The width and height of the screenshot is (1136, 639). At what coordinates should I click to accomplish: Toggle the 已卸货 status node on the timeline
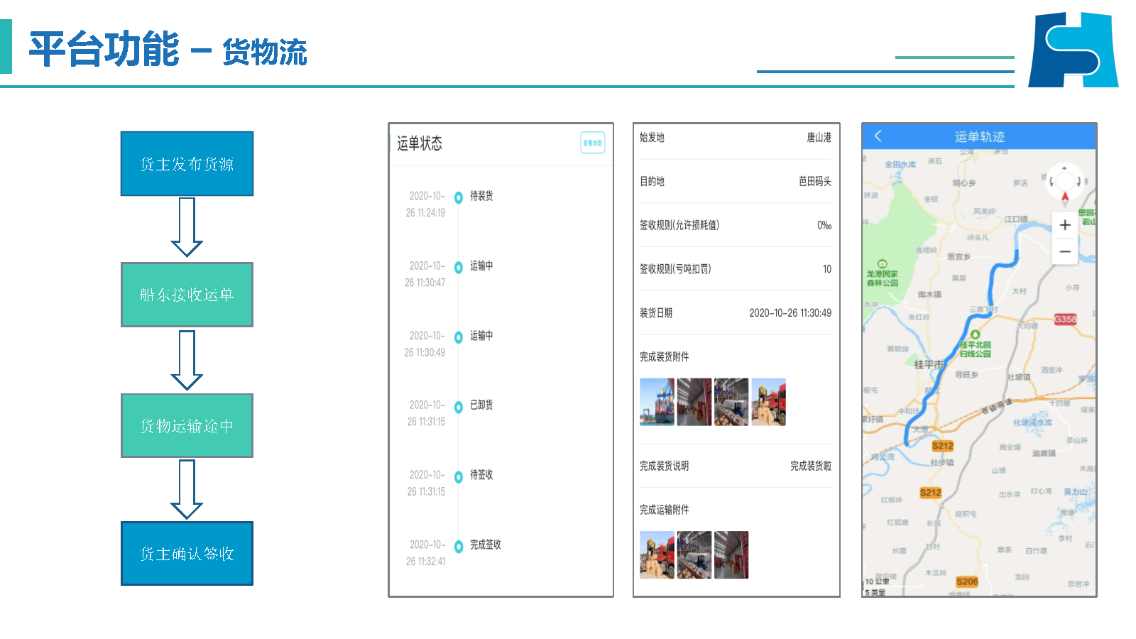point(458,406)
